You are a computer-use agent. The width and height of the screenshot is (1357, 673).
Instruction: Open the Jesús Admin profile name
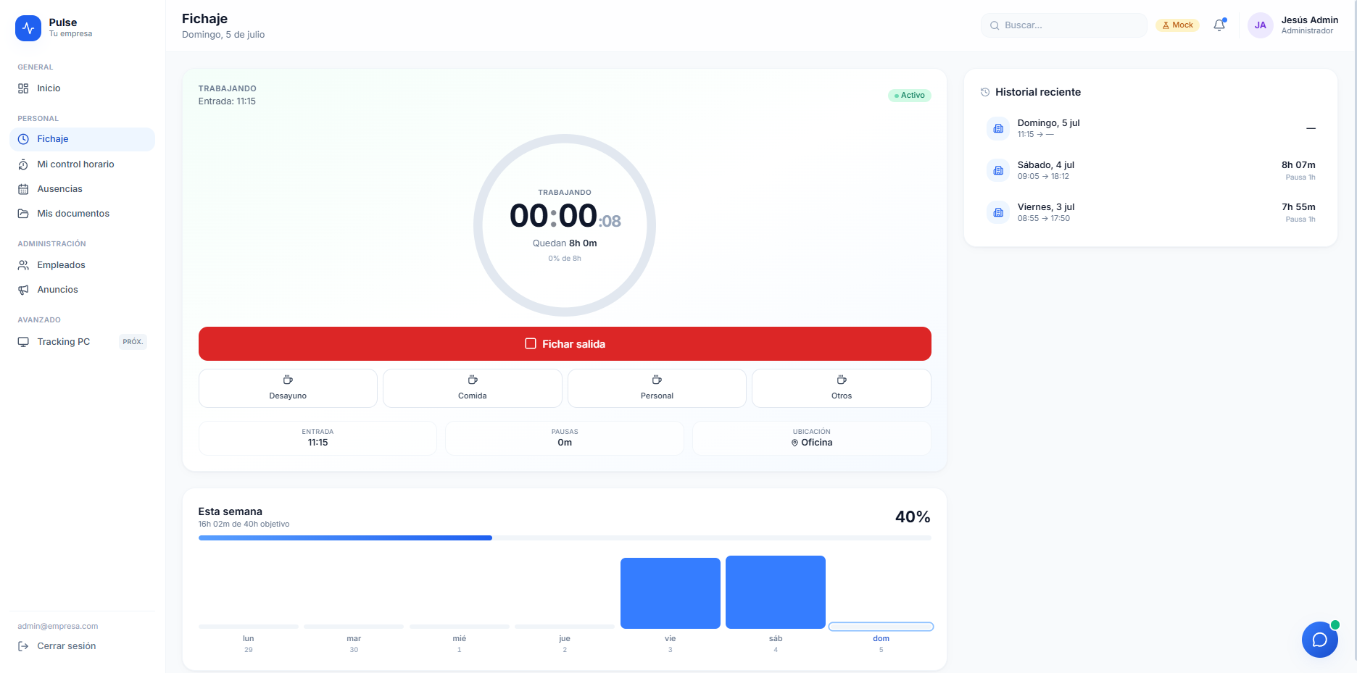click(1309, 20)
